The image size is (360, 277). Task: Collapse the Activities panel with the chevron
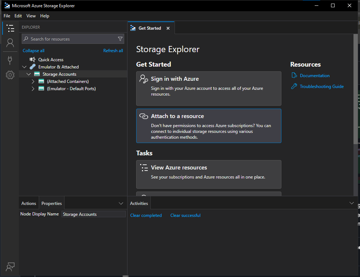tap(351, 203)
